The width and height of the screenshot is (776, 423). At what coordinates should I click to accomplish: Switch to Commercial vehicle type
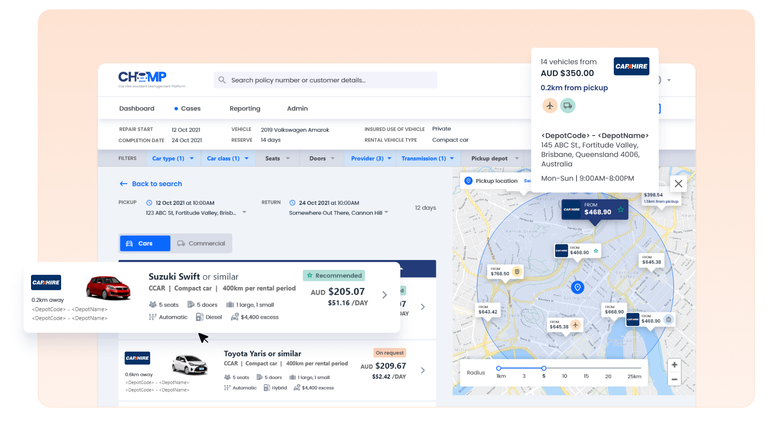(201, 243)
